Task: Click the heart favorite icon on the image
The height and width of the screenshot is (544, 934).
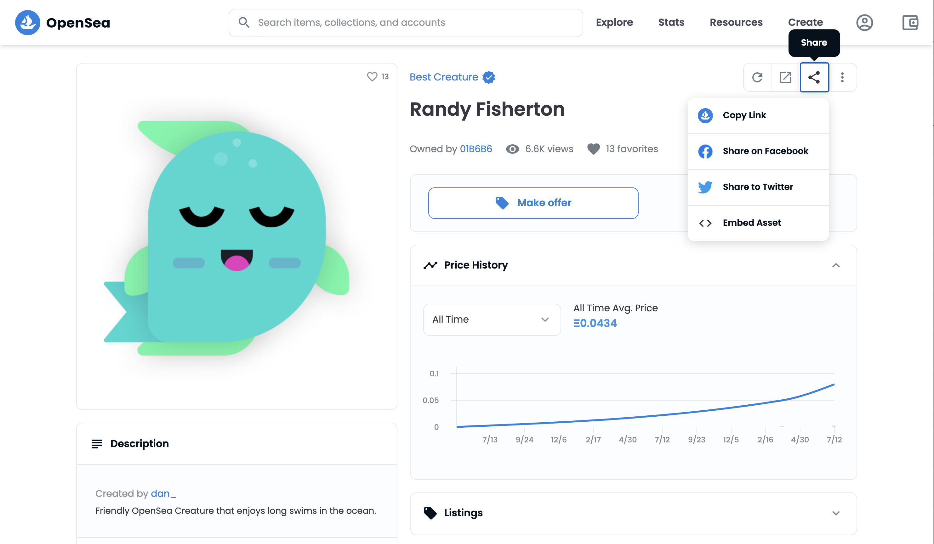Action: click(x=372, y=77)
